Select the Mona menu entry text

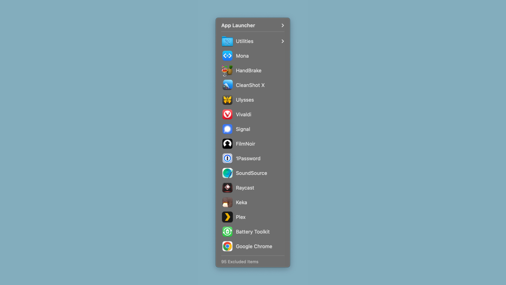(x=242, y=56)
